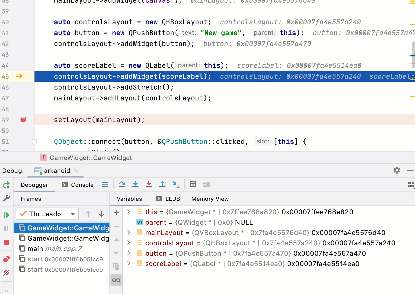Switch to the Console tab

(x=78, y=185)
